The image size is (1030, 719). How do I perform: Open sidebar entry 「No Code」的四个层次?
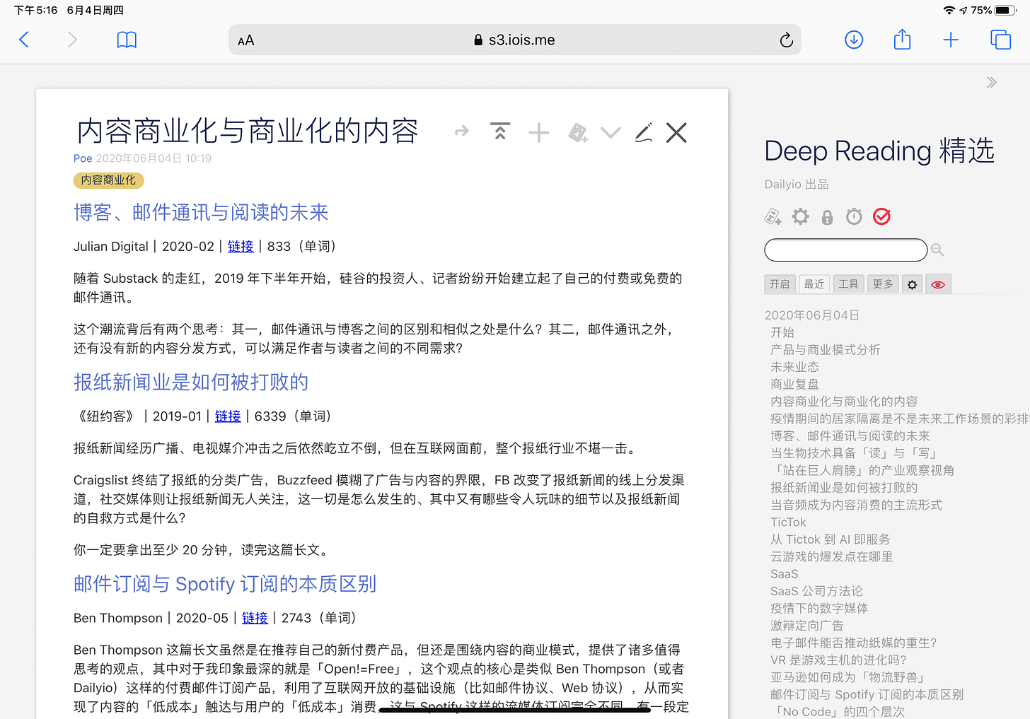[838, 711]
